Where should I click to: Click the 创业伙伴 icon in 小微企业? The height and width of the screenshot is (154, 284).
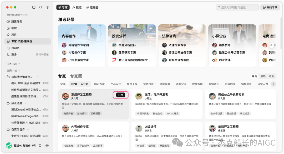click(215, 60)
